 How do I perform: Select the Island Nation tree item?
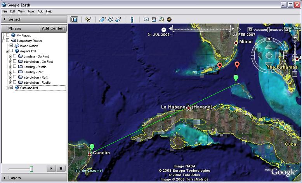(x=29, y=46)
